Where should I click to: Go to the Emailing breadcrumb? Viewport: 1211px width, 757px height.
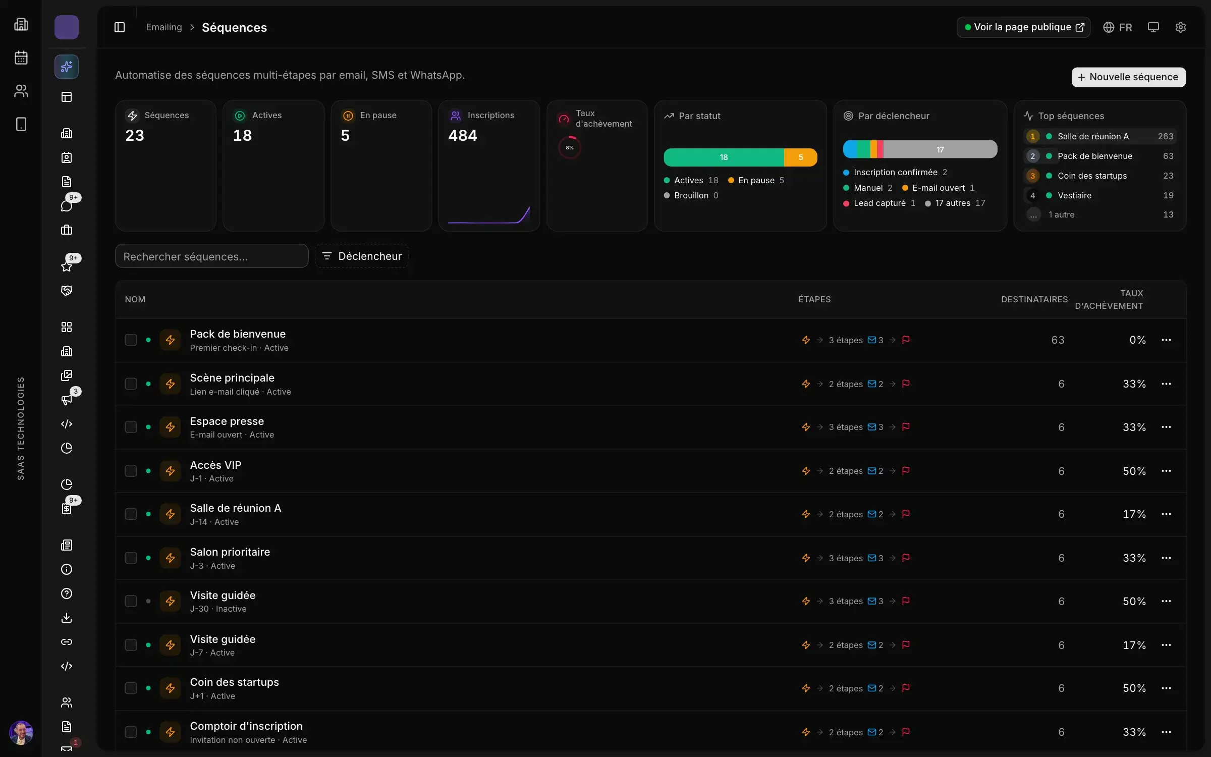click(164, 27)
